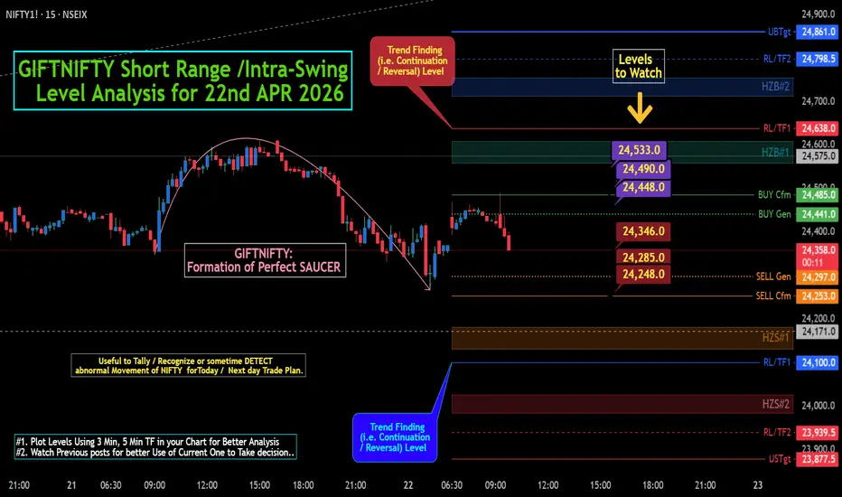Click the SELL Cfm level label

click(x=773, y=295)
